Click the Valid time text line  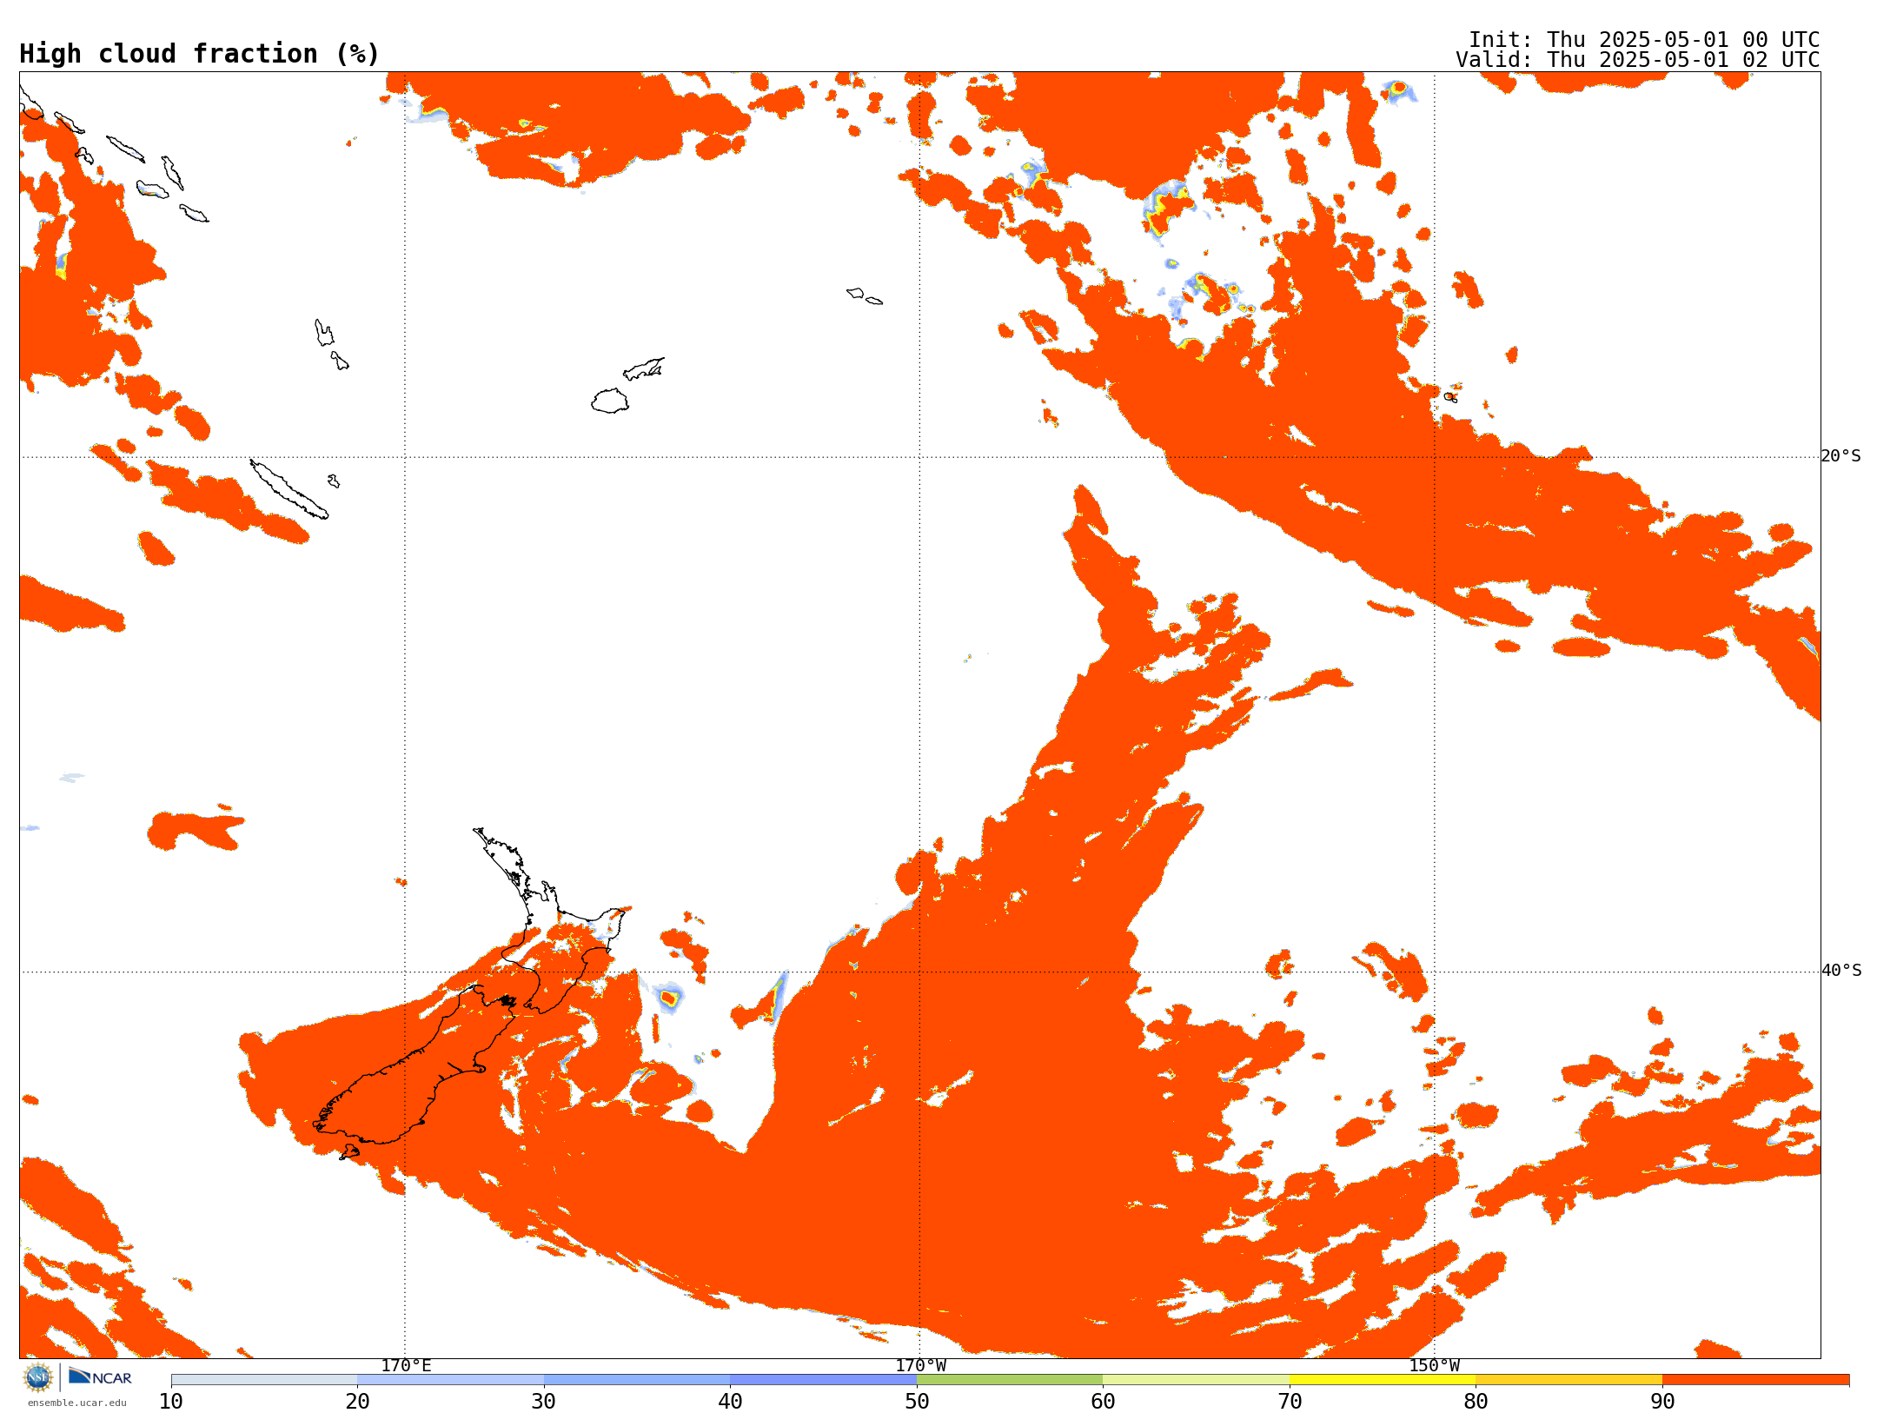(1637, 60)
